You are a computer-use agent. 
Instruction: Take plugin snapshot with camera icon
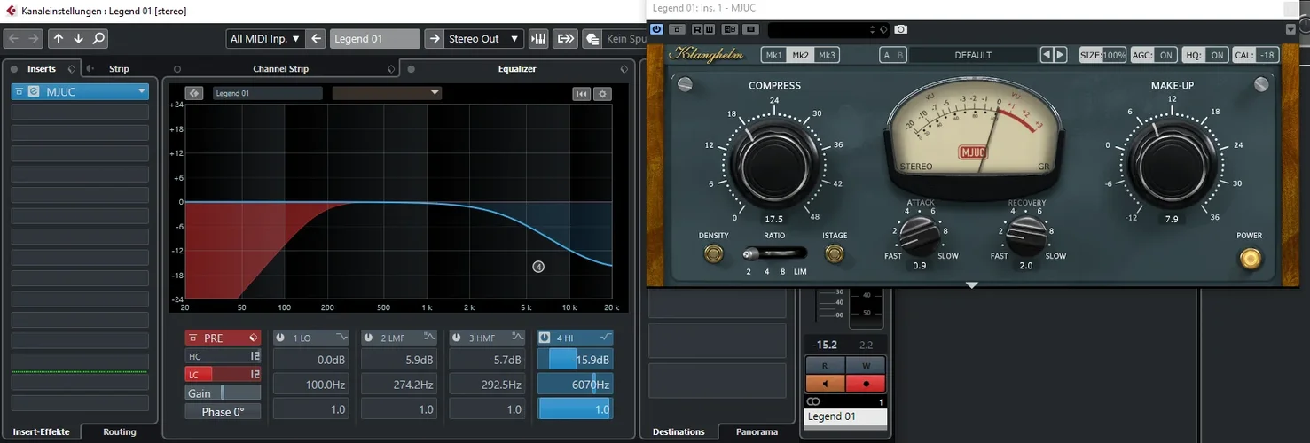[901, 29]
